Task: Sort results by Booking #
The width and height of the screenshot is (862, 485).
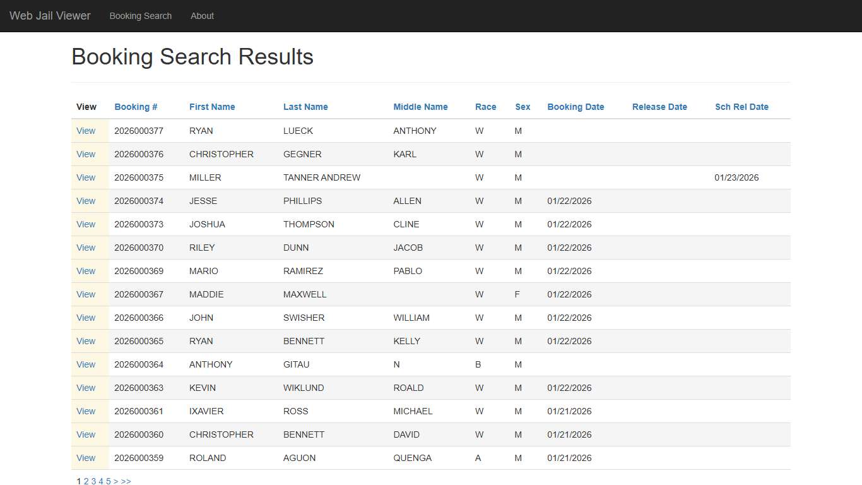Action: click(136, 107)
